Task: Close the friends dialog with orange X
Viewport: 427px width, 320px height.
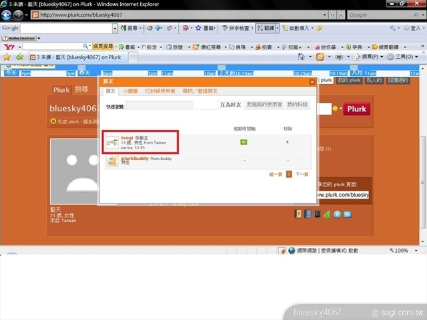Action: (x=311, y=81)
